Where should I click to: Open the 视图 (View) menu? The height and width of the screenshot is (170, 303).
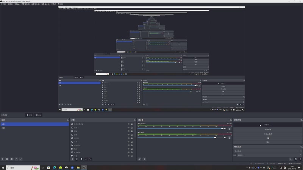[x=17, y=4]
